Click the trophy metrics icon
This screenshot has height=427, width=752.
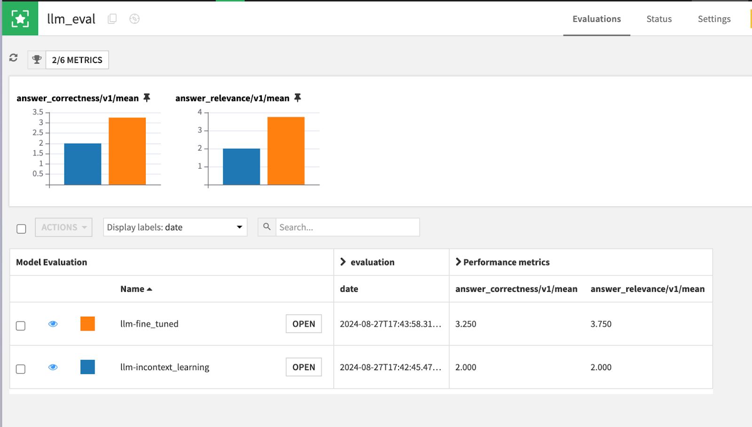(37, 60)
